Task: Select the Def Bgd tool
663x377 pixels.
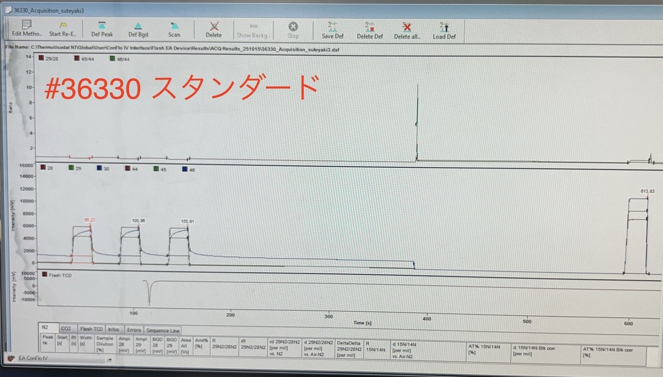Action: pyautogui.click(x=138, y=29)
